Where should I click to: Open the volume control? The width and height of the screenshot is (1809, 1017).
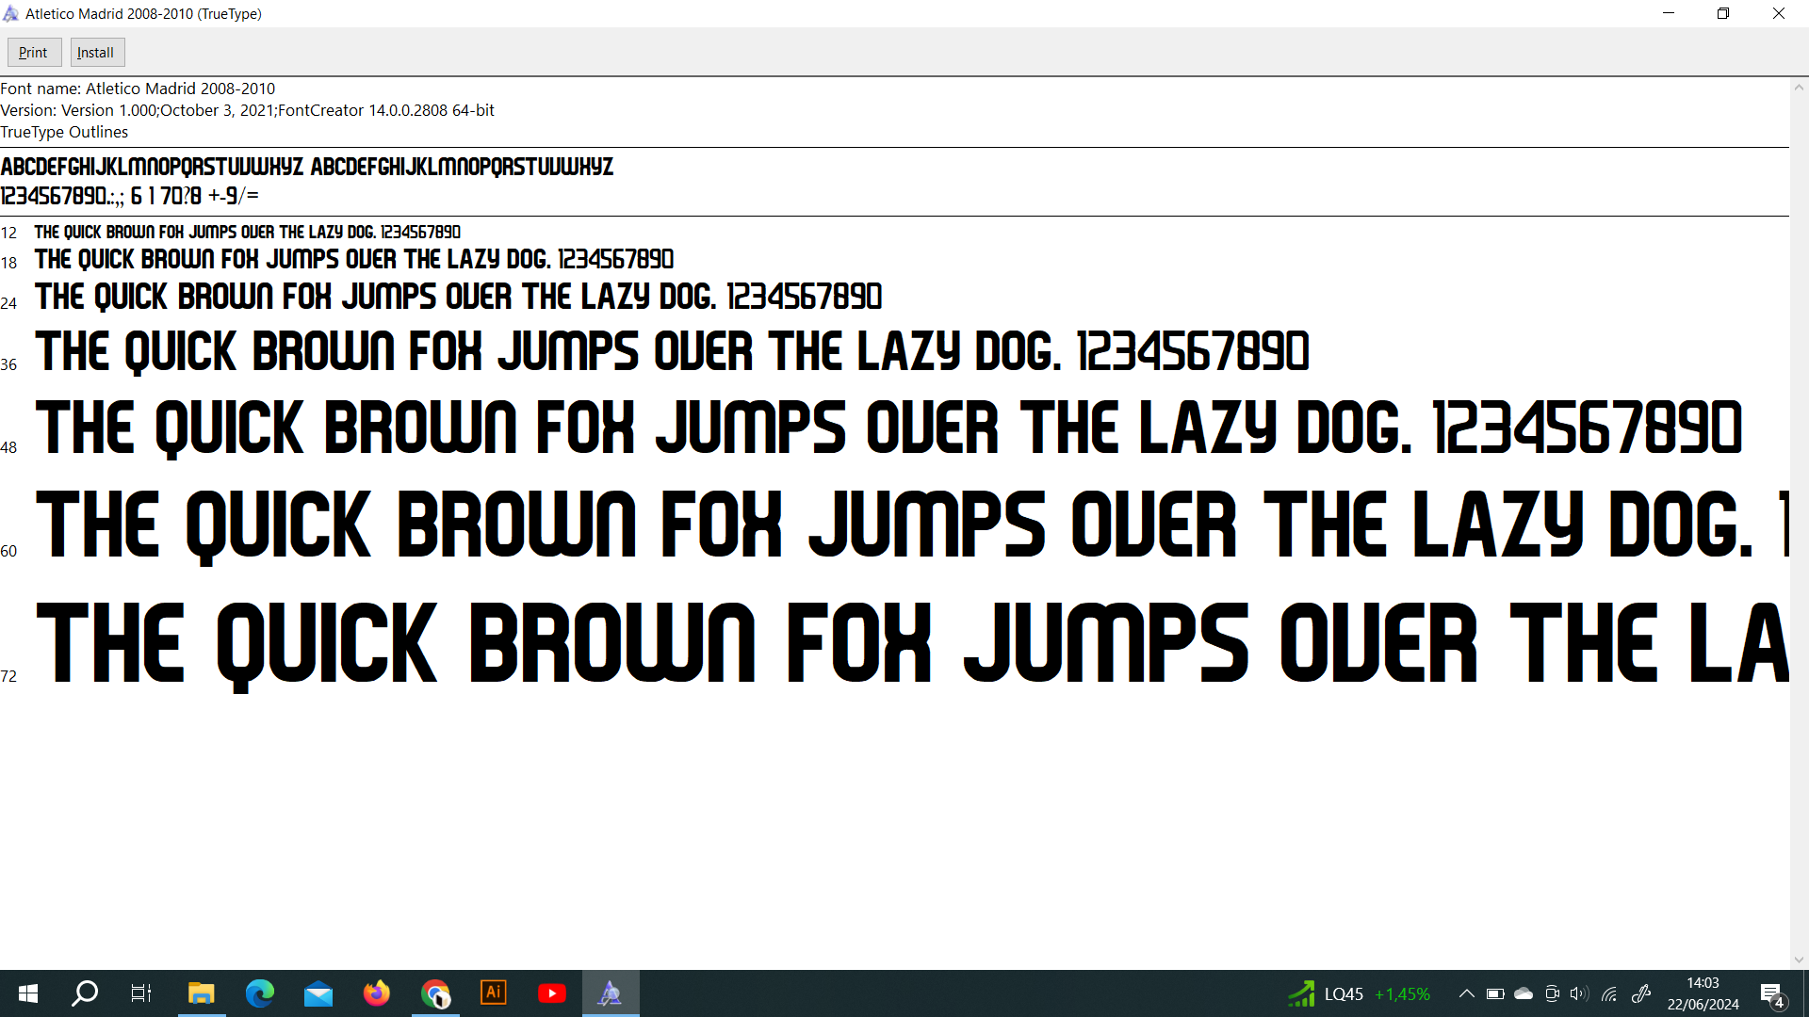tap(1579, 993)
